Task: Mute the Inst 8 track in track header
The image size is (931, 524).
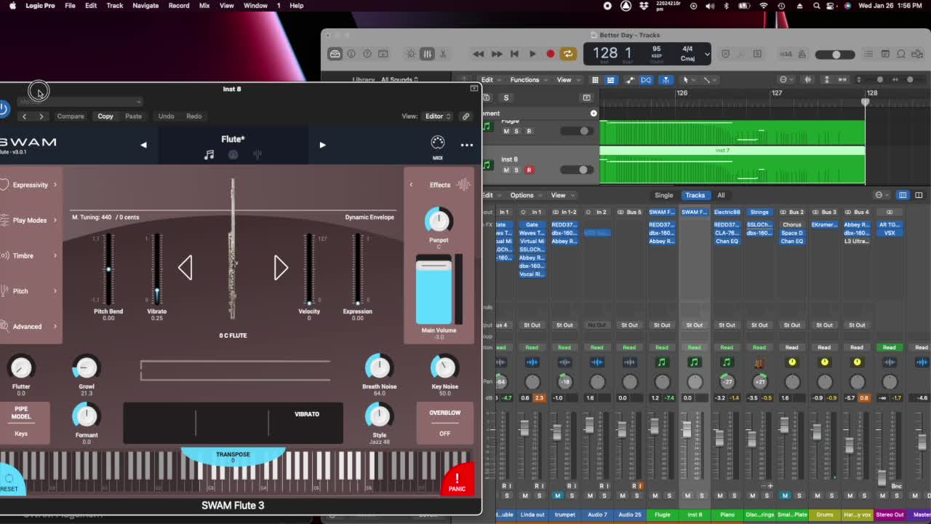Action: tap(506, 170)
